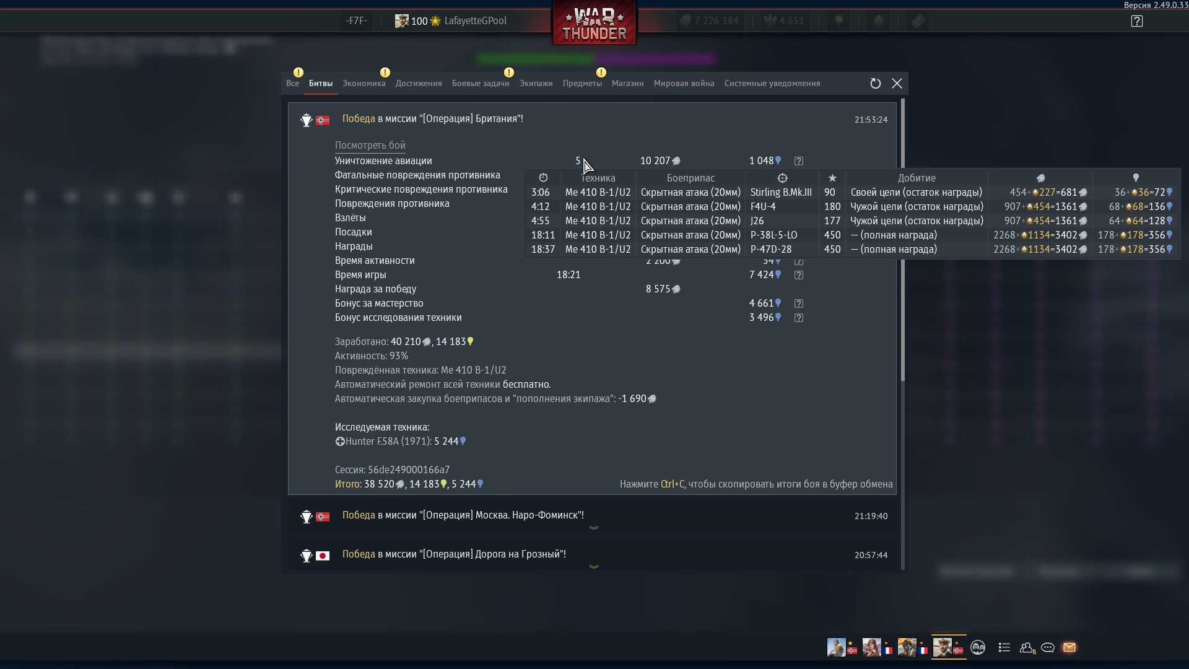The width and height of the screenshot is (1189, 669).
Task: Expand the Дорога на Грозный battle entry
Action: [593, 567]
